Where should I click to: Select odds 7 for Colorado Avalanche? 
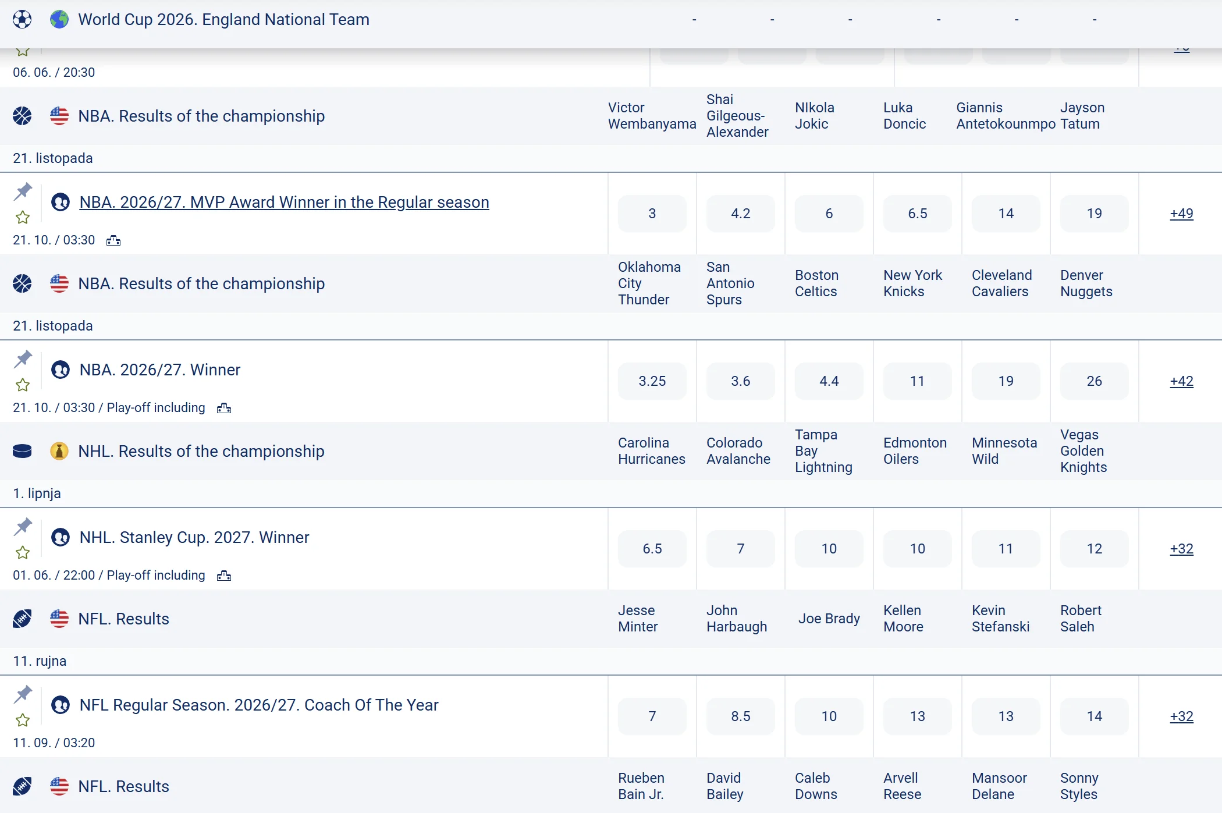click(x=741, y=549)
